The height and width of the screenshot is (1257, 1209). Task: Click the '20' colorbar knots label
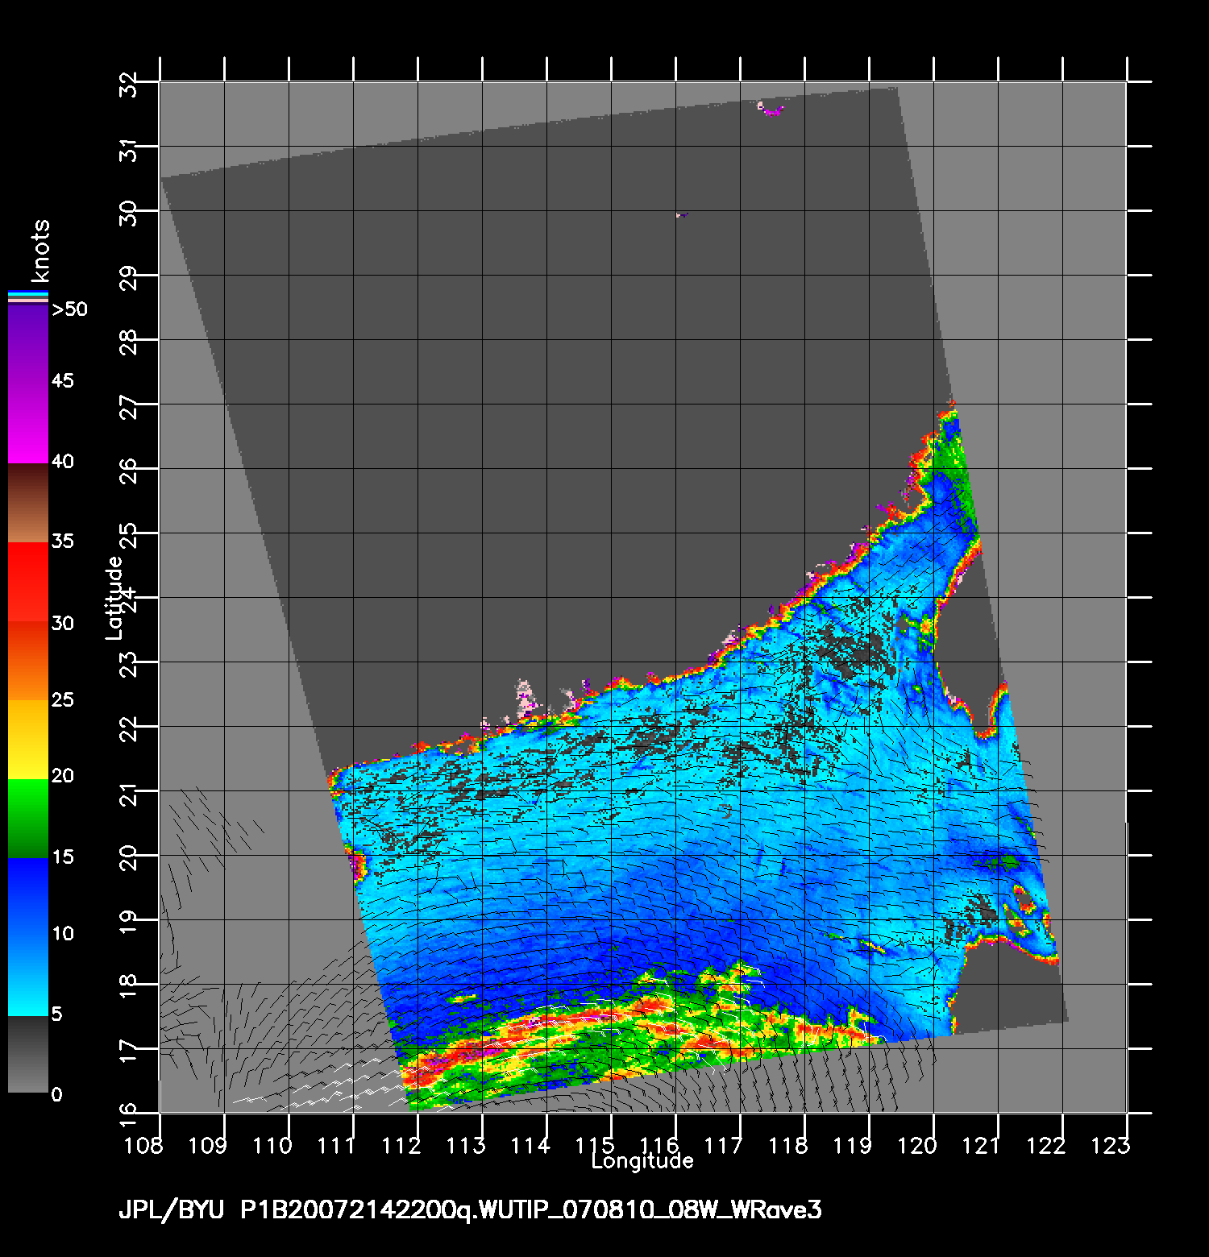[63, 776]
